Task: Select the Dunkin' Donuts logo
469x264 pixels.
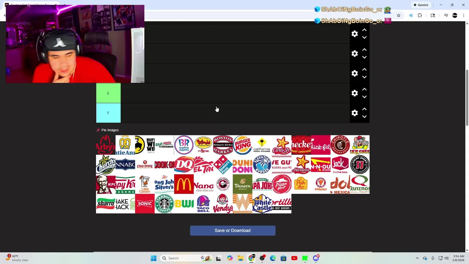Action: 242,165
